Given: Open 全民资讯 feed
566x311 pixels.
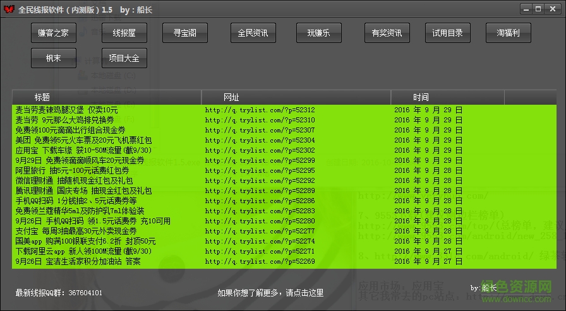Looking at the screenshot, I should coord(253,33).
